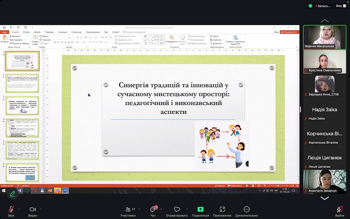Click Заменить replace command
Viewport: 350px width, 219px height.
point(216,40)
